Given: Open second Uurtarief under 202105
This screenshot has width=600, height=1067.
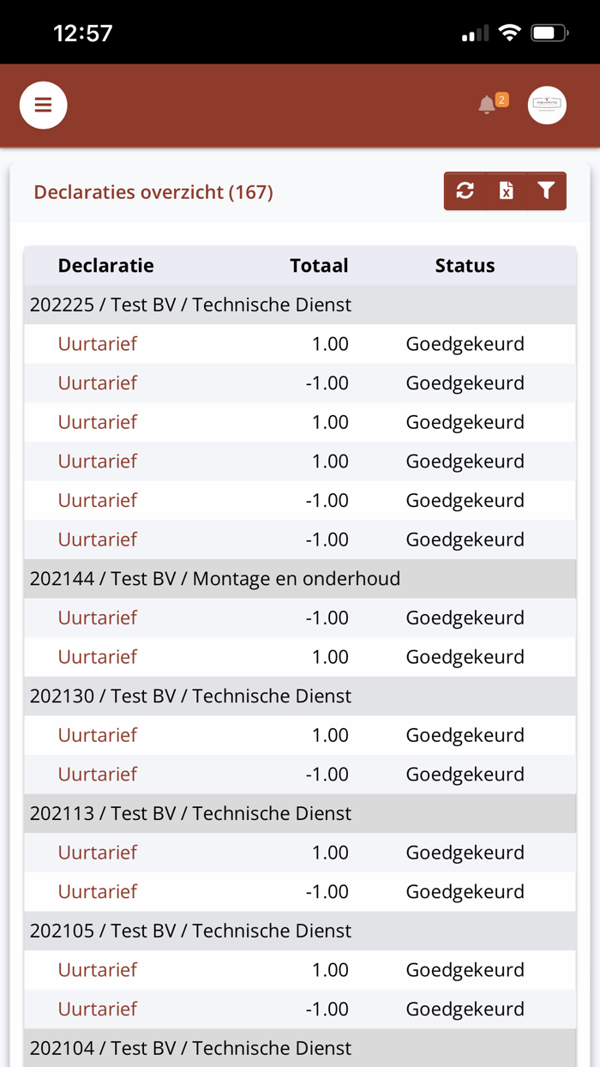Looking at the screenshot, I should coord(97,1010).
